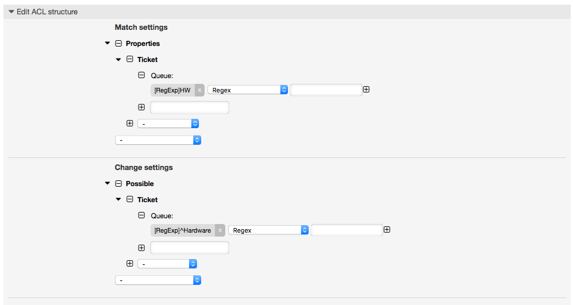Image resolution: width=573 pixels, height=305 pixels.
Task: Collapse the Ticket arrow under Properties
Action: 118,59
